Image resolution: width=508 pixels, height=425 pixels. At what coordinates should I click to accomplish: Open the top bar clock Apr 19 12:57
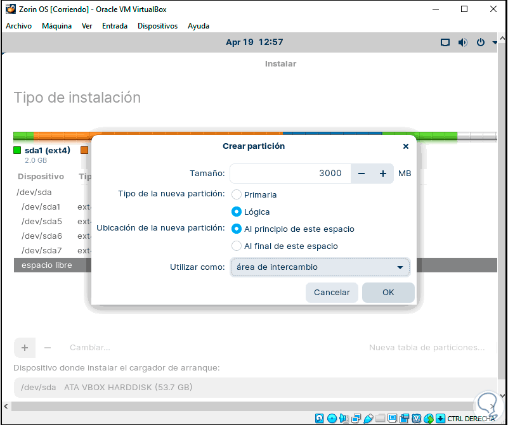pyautogui.click(x=254, y=42)
